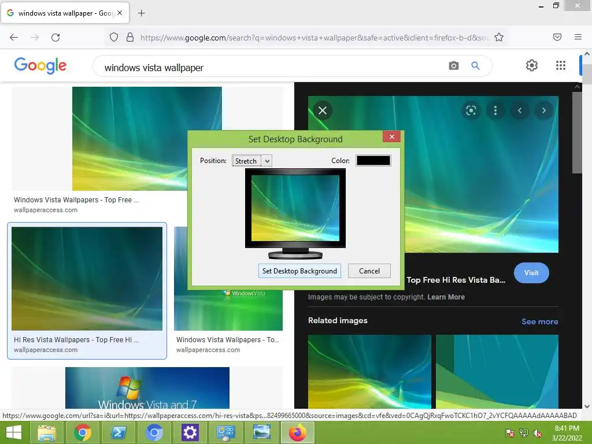Search by image camera icon

point(454,66)
